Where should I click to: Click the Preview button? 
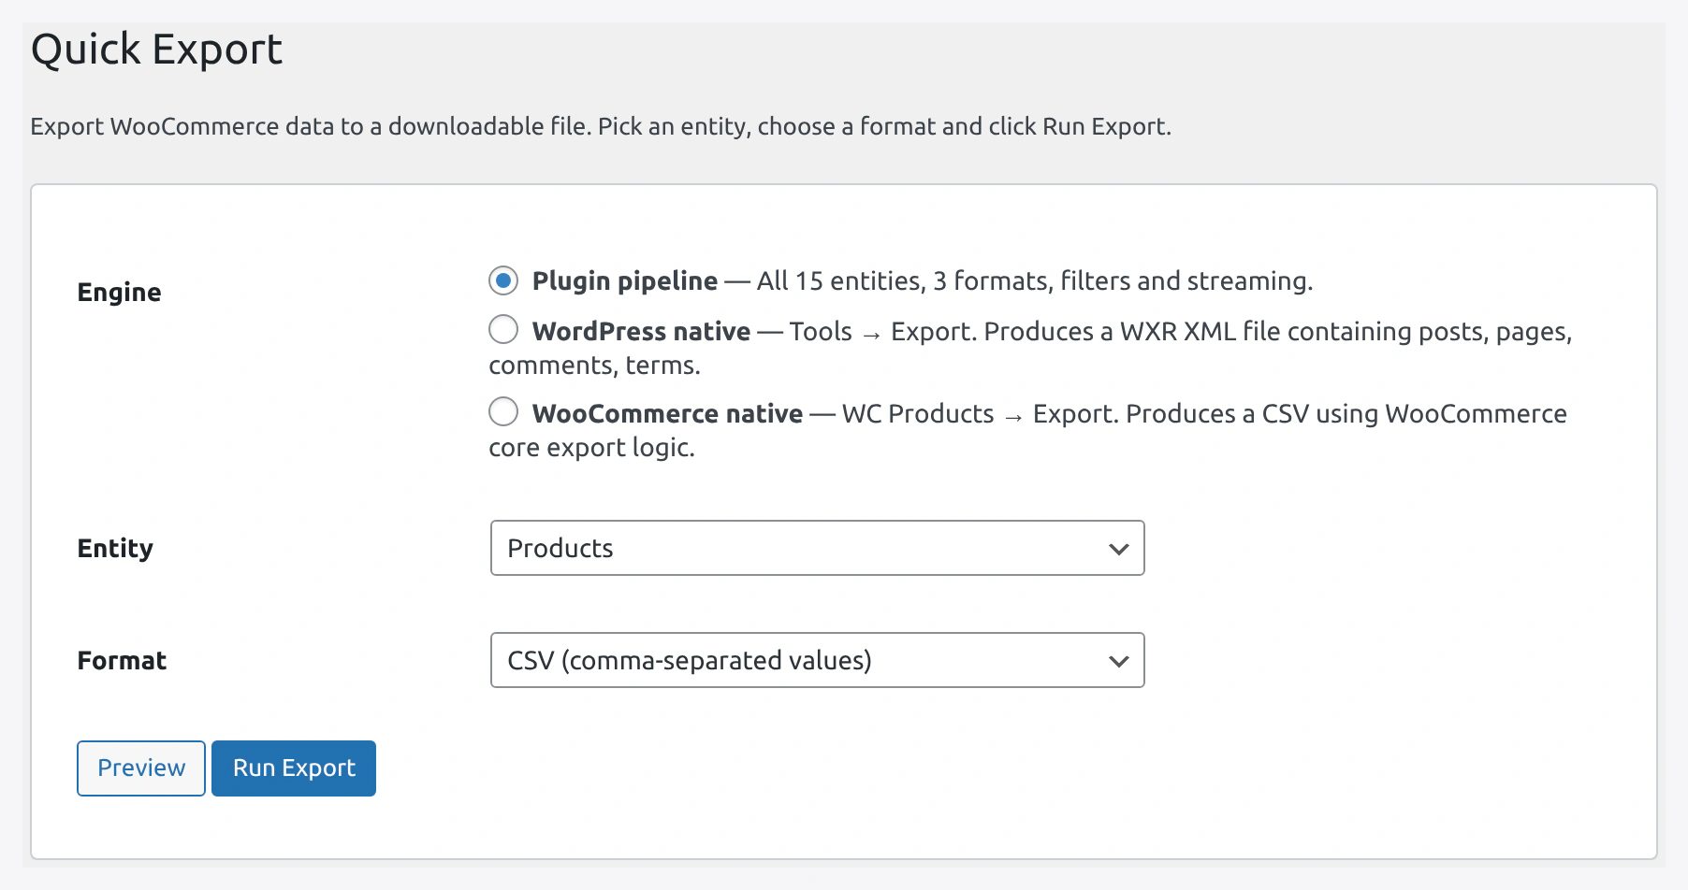click(141, 768)
